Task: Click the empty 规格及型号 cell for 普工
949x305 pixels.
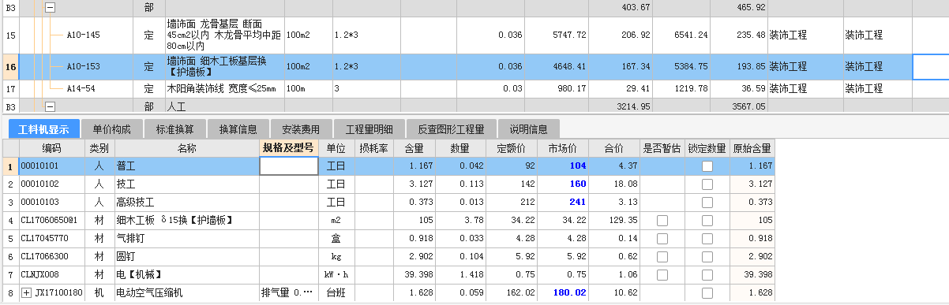Action: pyautogui.click(x=288, y=166)
